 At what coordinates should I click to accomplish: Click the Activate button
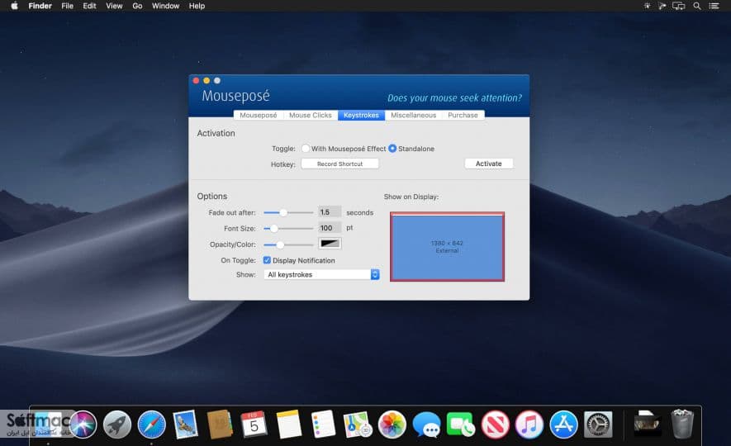489,164
